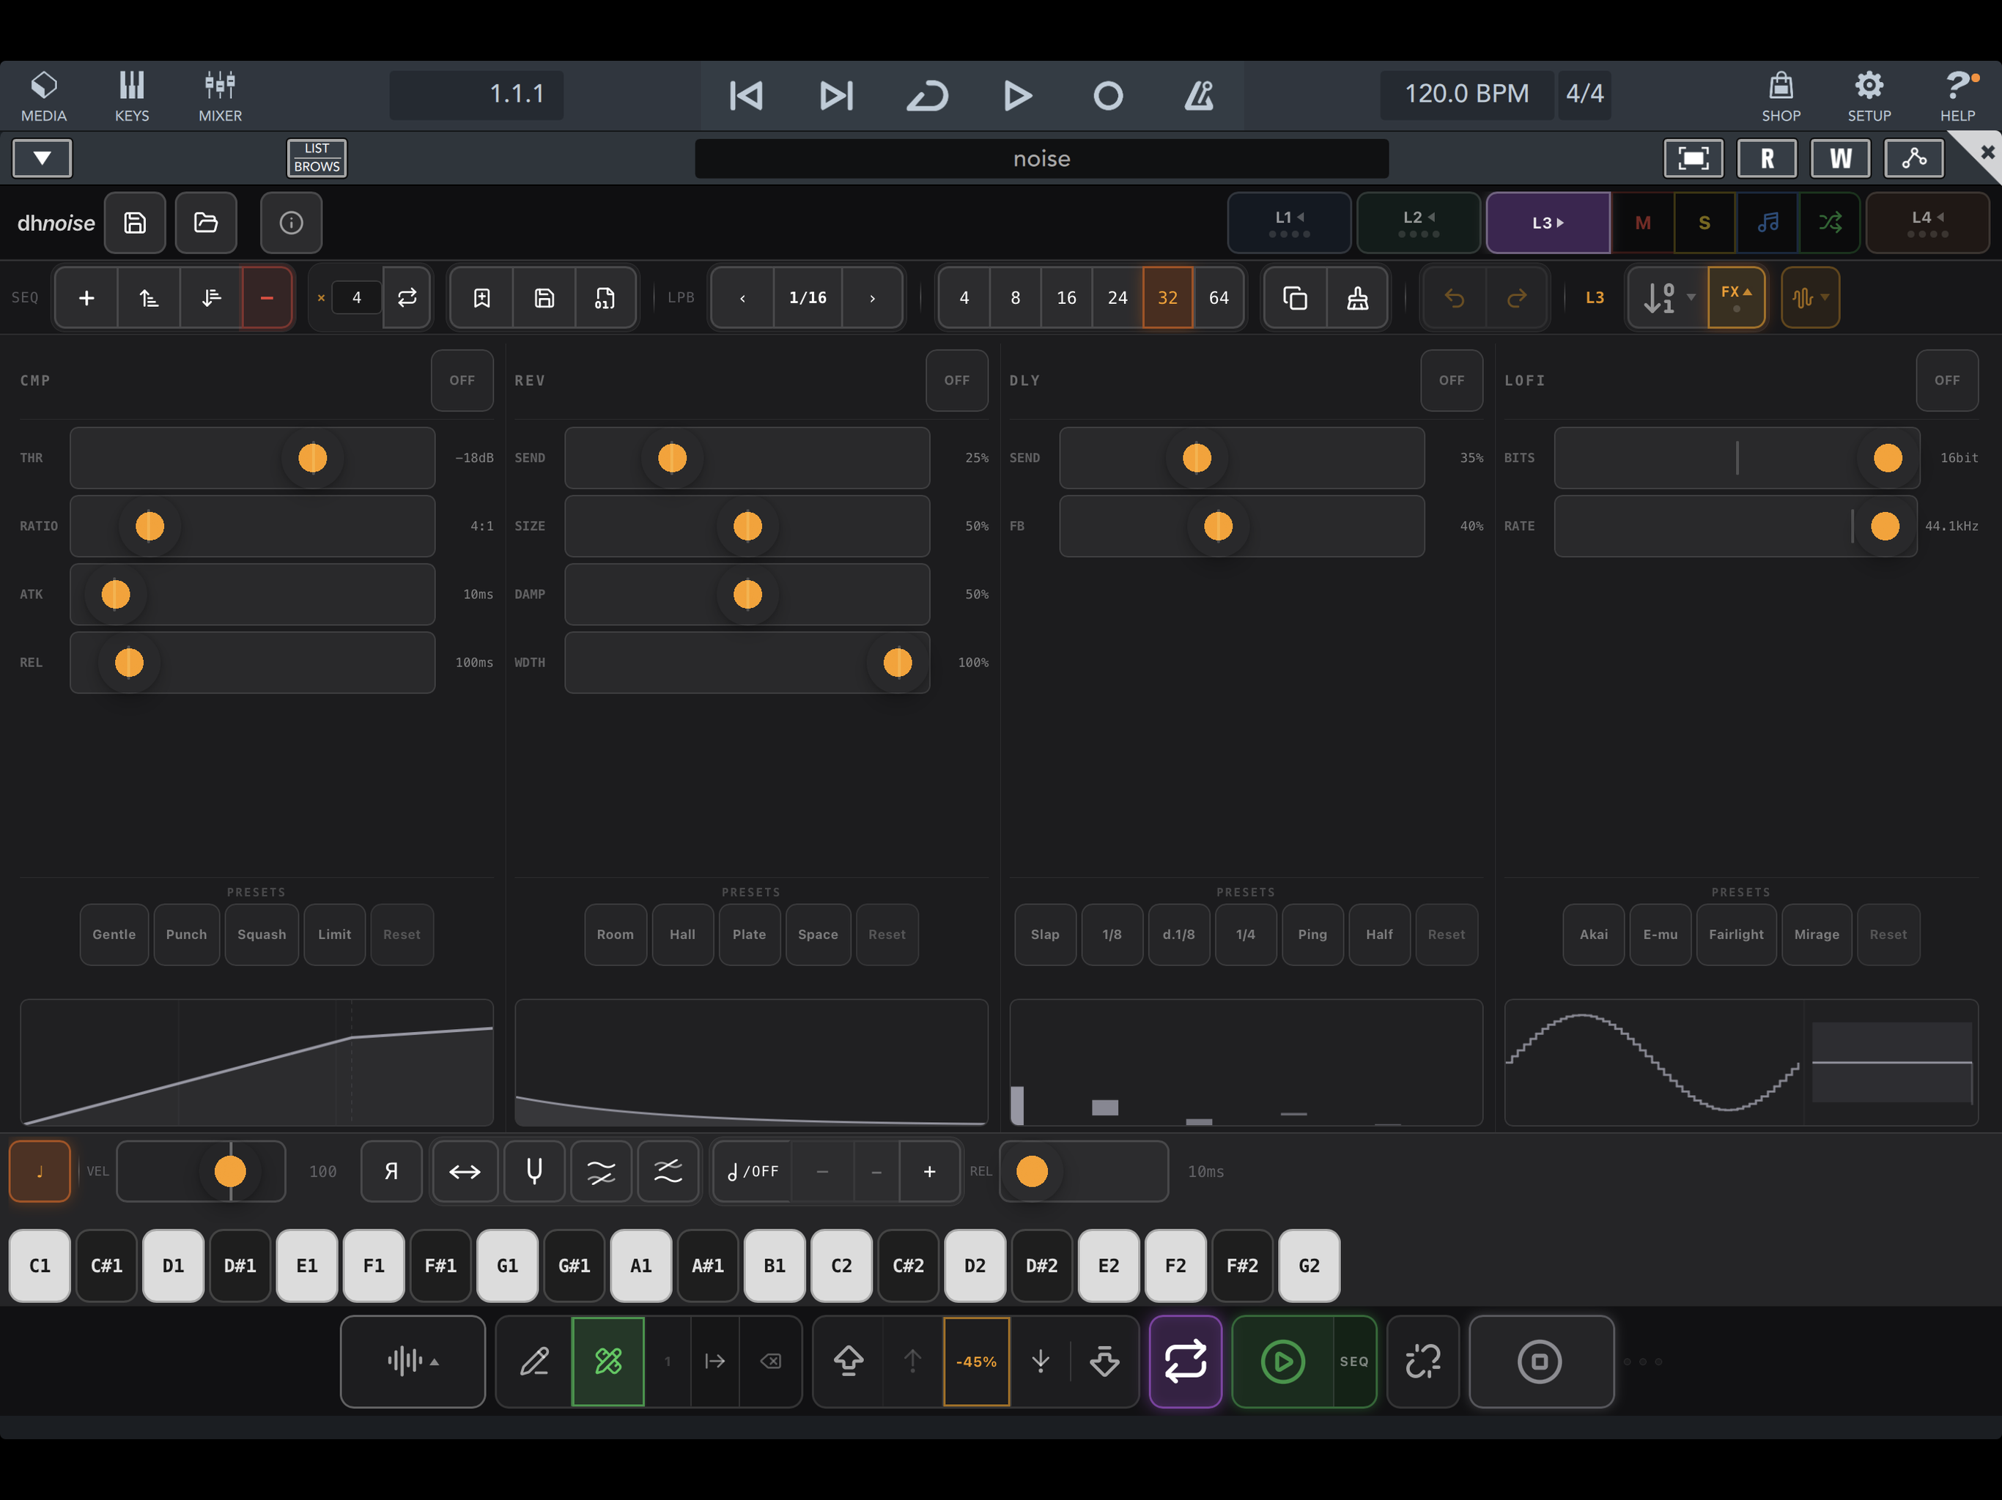
Task: Click the copy pattern icon
Action: 1294,297
